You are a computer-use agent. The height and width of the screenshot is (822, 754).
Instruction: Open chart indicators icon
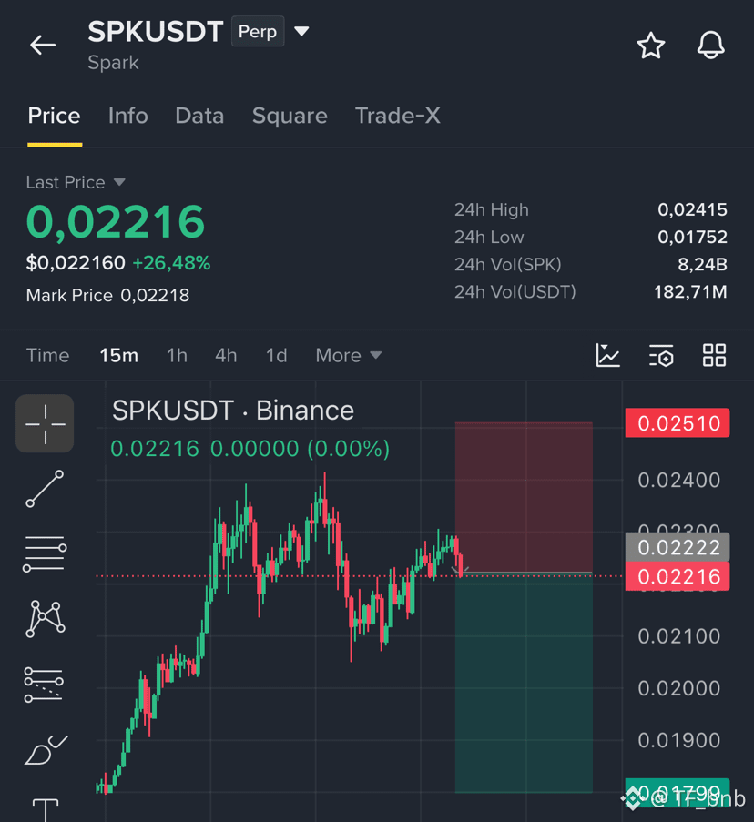click(608, 355)
